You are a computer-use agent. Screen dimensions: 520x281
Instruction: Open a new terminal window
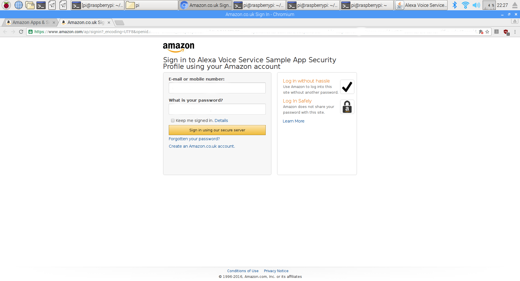coord(41,5)
